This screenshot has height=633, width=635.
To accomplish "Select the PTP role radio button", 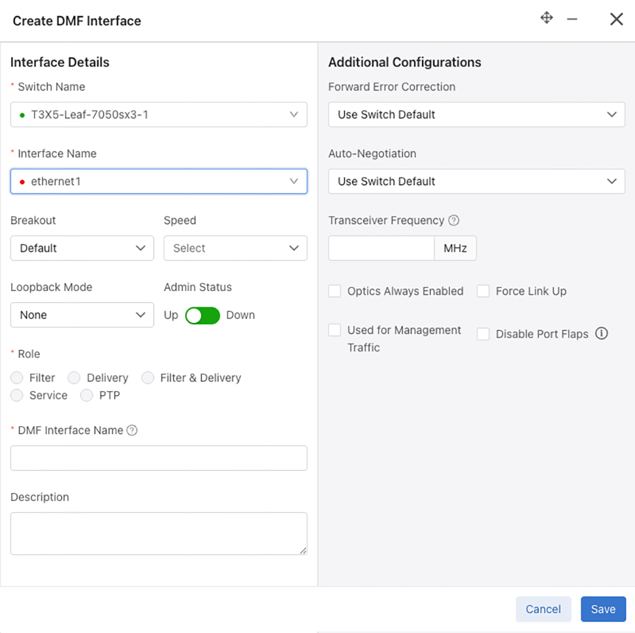I will tap(87, 396).
